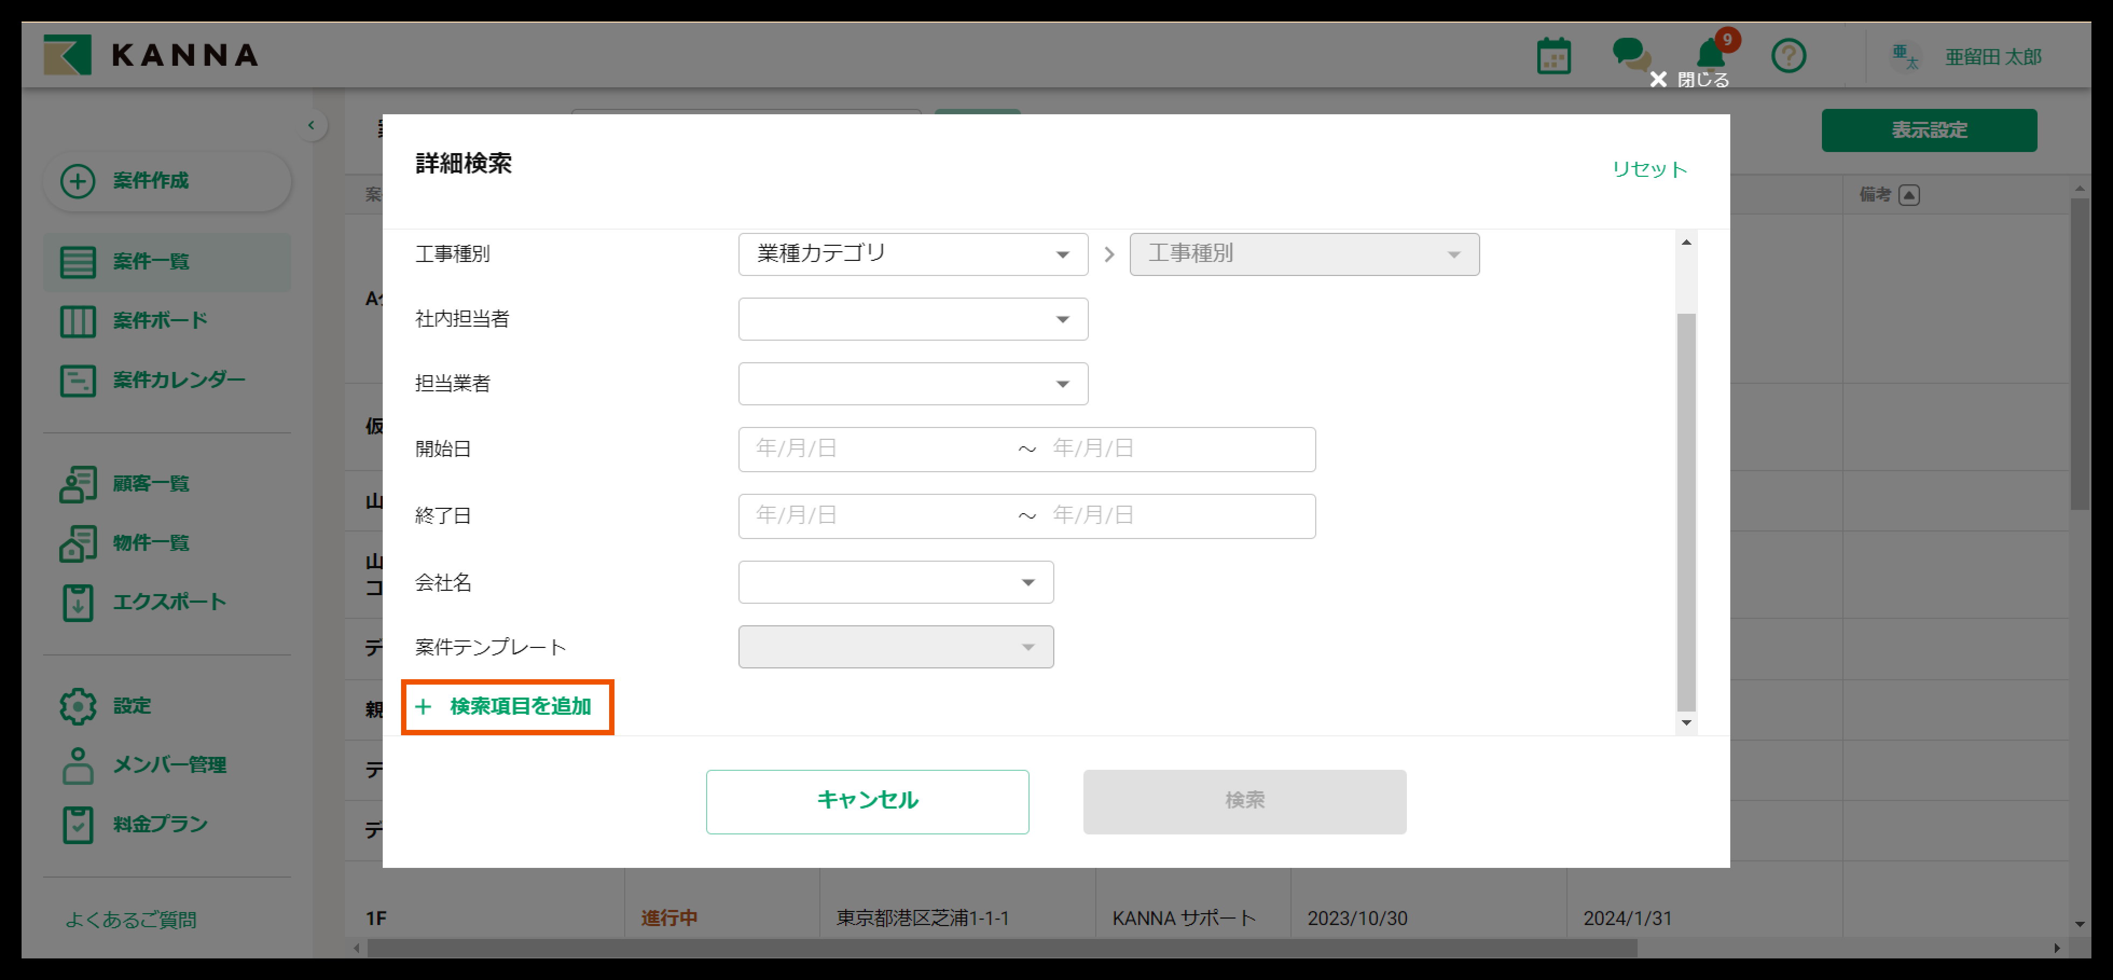Go to 顧客一覧 menu item
This screenshot has height=980, width=2113.
click(x=151, y=484)
